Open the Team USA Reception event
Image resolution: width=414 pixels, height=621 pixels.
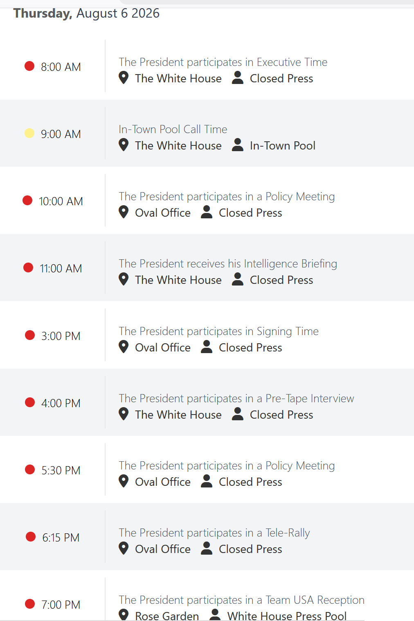tap(241, 600)
